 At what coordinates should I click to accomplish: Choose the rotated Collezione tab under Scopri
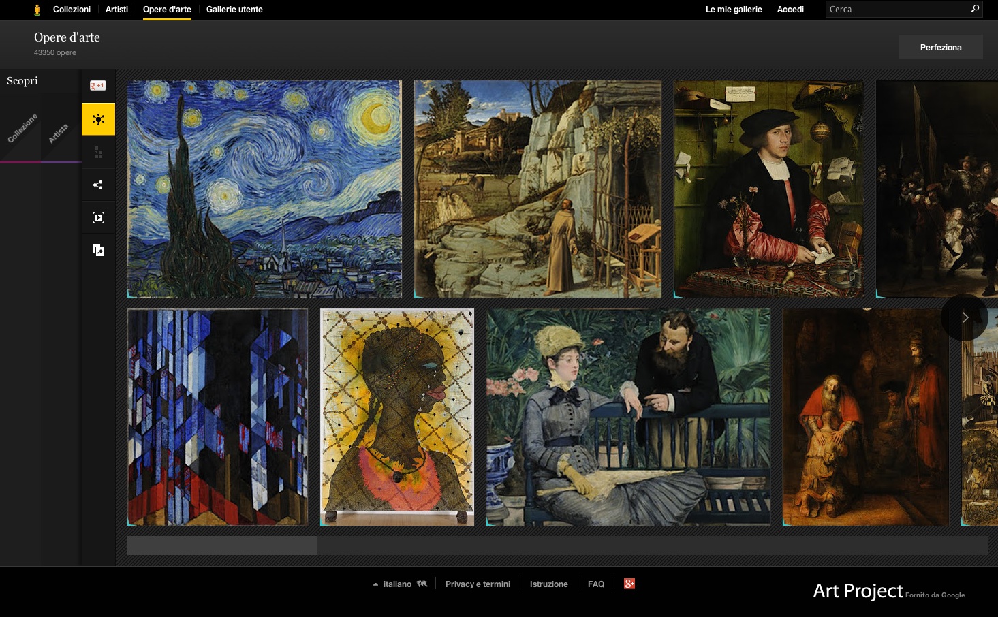point(21,129)
